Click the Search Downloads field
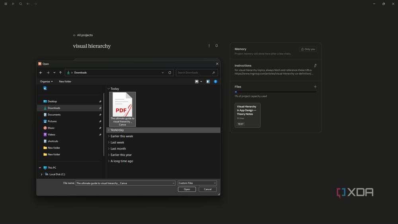This screenshot has width=398, height=224. click(x=197, y=72)
